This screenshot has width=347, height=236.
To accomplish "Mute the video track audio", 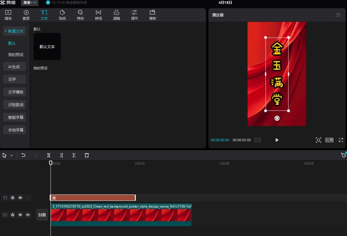I will pos(28,215).
